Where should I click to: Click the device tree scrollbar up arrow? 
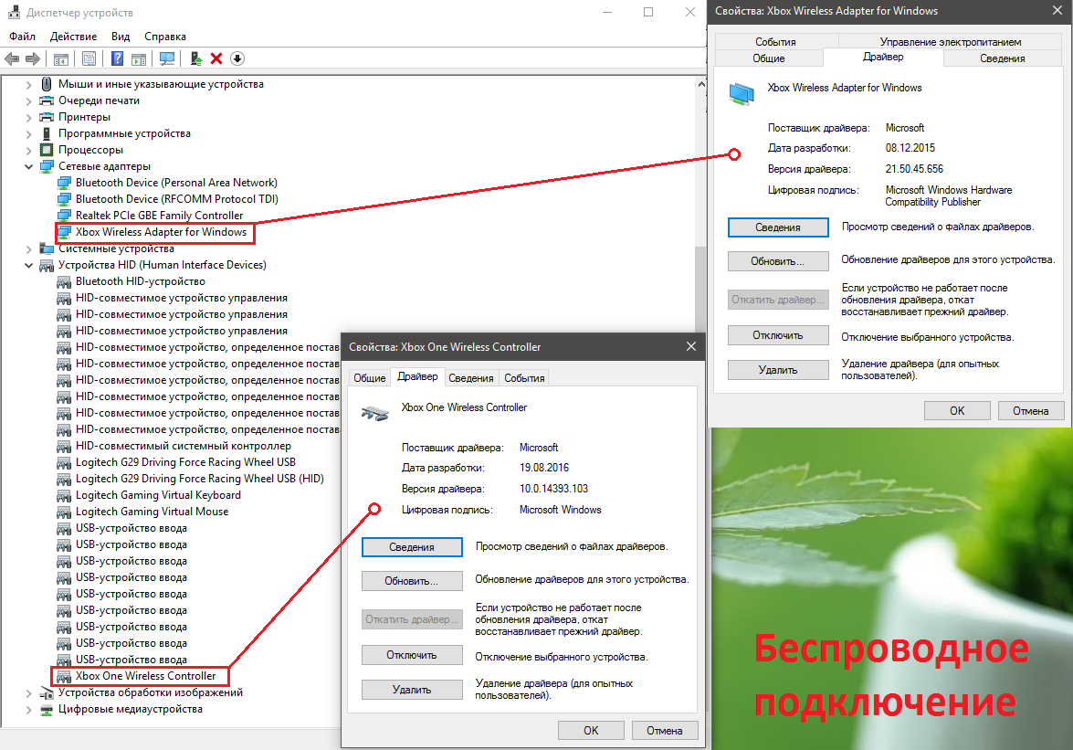click(700, 84)
